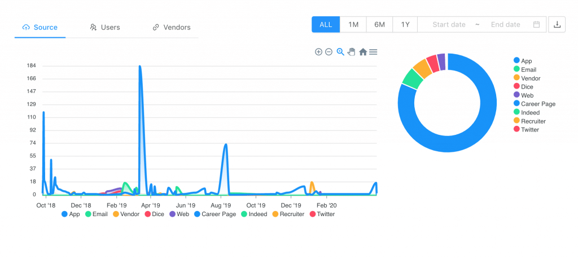This screenshot has height=259, width=578.
Task: Select the 1Y time range
Action: (x=405, y=25)
